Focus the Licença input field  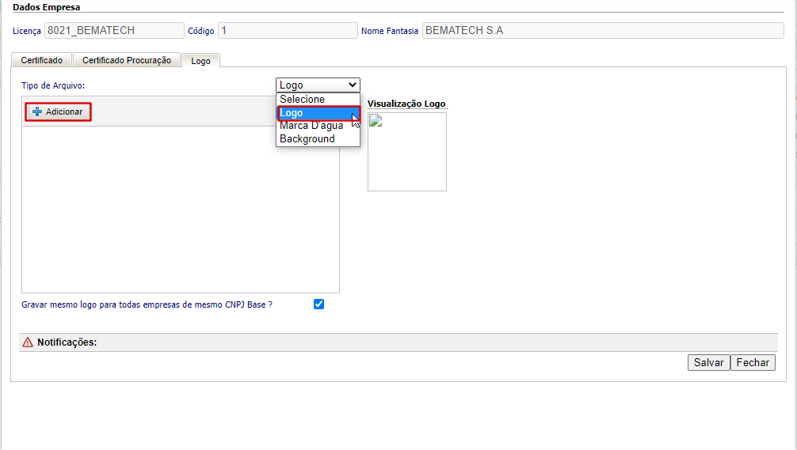(x=114, y=30)
